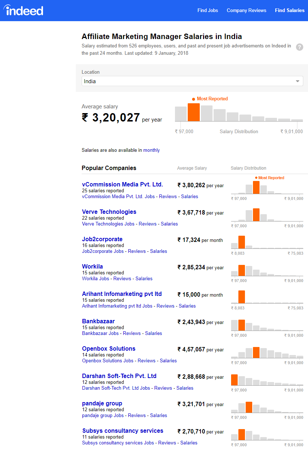
Task: Open Verve Technologies company title
Action: point(109,212)
